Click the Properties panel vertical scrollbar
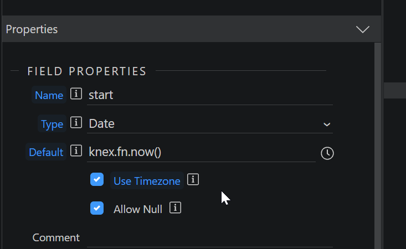The width and height of the screenshot is (406, 249). click(x=378, y=146)
